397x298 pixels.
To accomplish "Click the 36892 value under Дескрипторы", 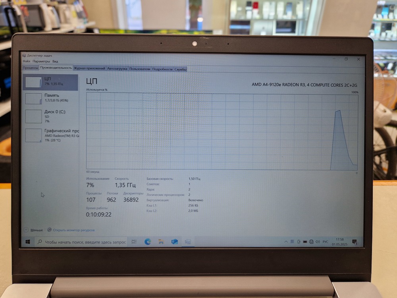I will [x=131, y=200].
